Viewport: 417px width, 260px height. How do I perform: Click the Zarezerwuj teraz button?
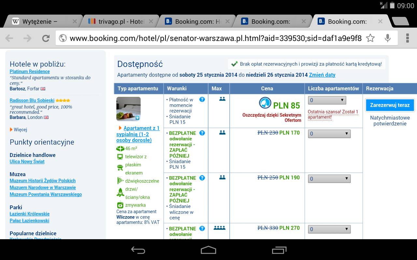pos(390,105)
